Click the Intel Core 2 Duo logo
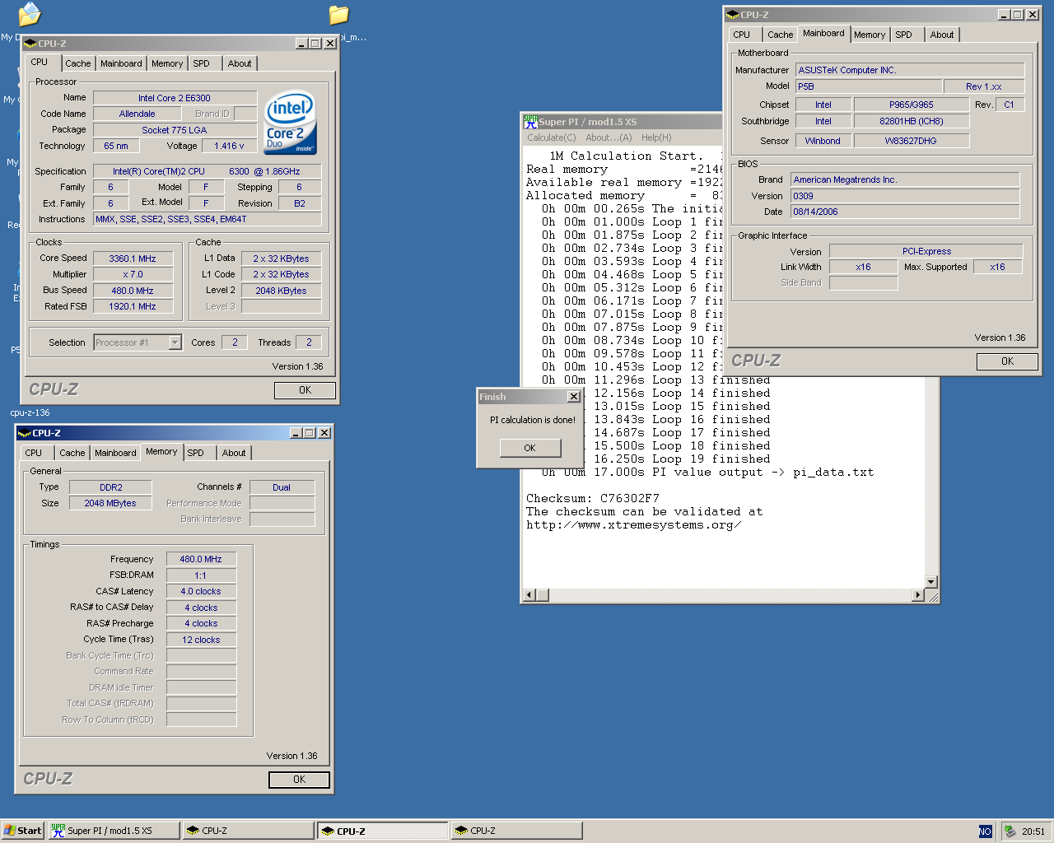 [x=291, y=123]
